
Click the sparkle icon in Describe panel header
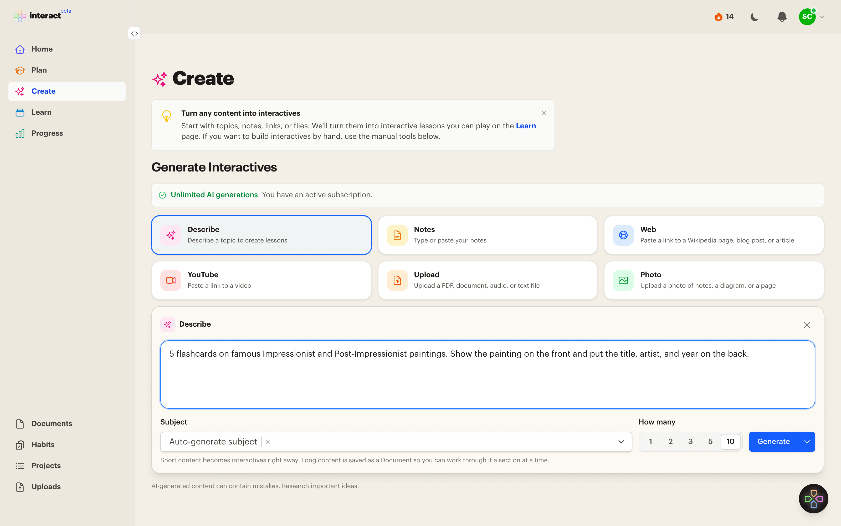click(167, 325)
